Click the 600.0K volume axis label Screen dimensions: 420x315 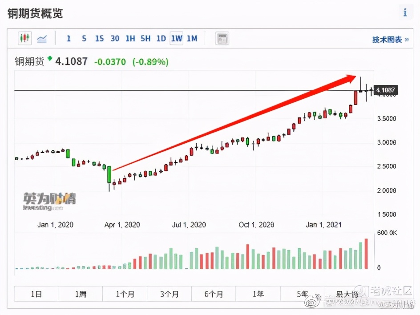point(387,233)
